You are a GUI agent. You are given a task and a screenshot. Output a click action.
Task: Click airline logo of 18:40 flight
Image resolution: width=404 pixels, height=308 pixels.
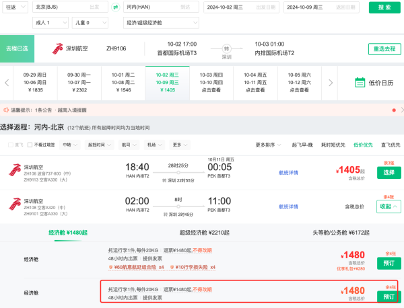15,170
